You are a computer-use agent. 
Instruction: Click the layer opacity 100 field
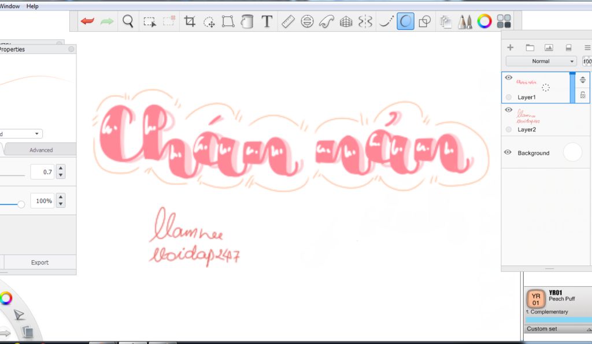[x=587, y=61]
